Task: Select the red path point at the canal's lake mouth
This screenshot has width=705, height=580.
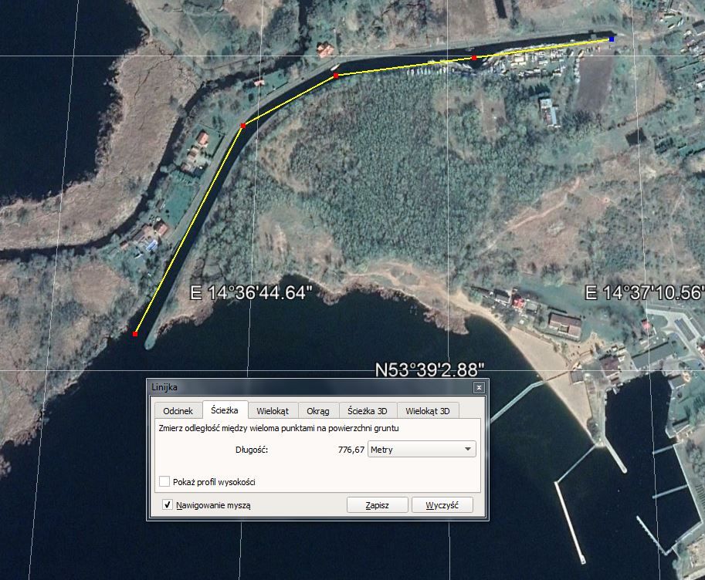Action: coord(135,334)
